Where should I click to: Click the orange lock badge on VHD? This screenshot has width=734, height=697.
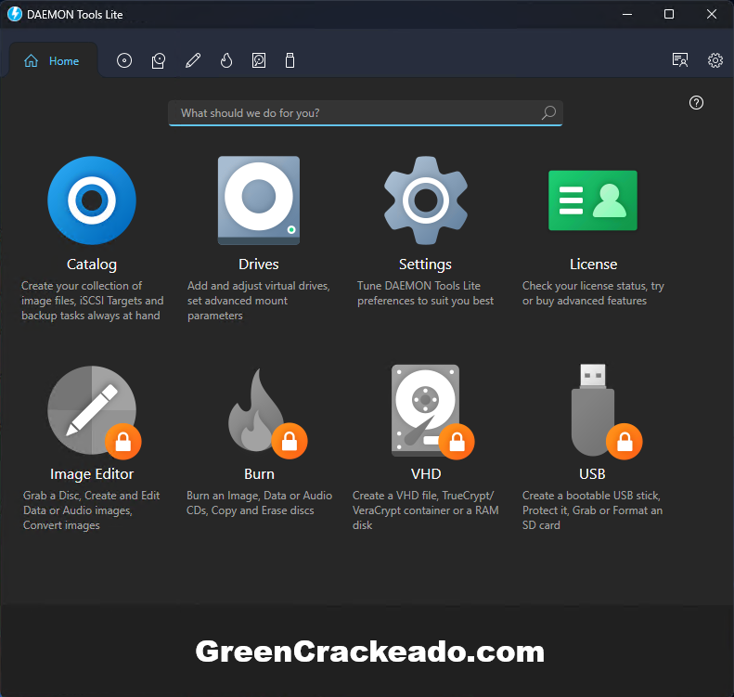click(457, 442)
